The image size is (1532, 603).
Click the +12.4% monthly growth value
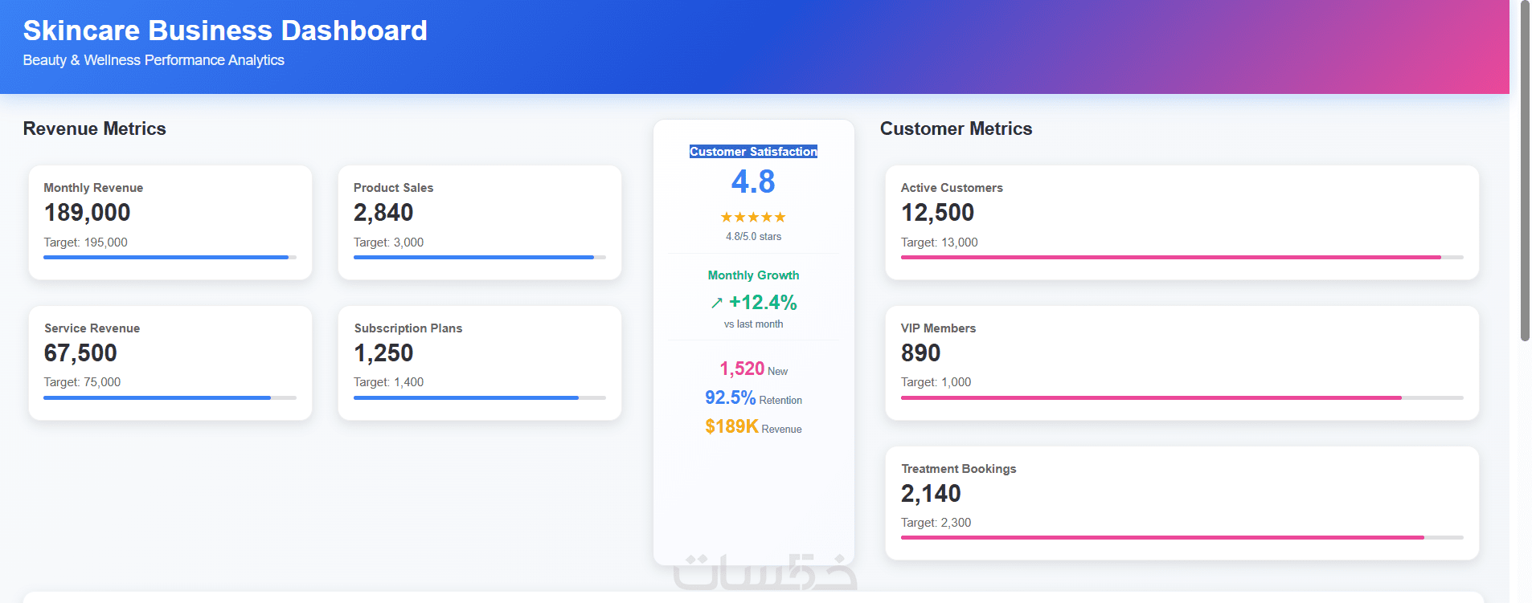(763, 303)
